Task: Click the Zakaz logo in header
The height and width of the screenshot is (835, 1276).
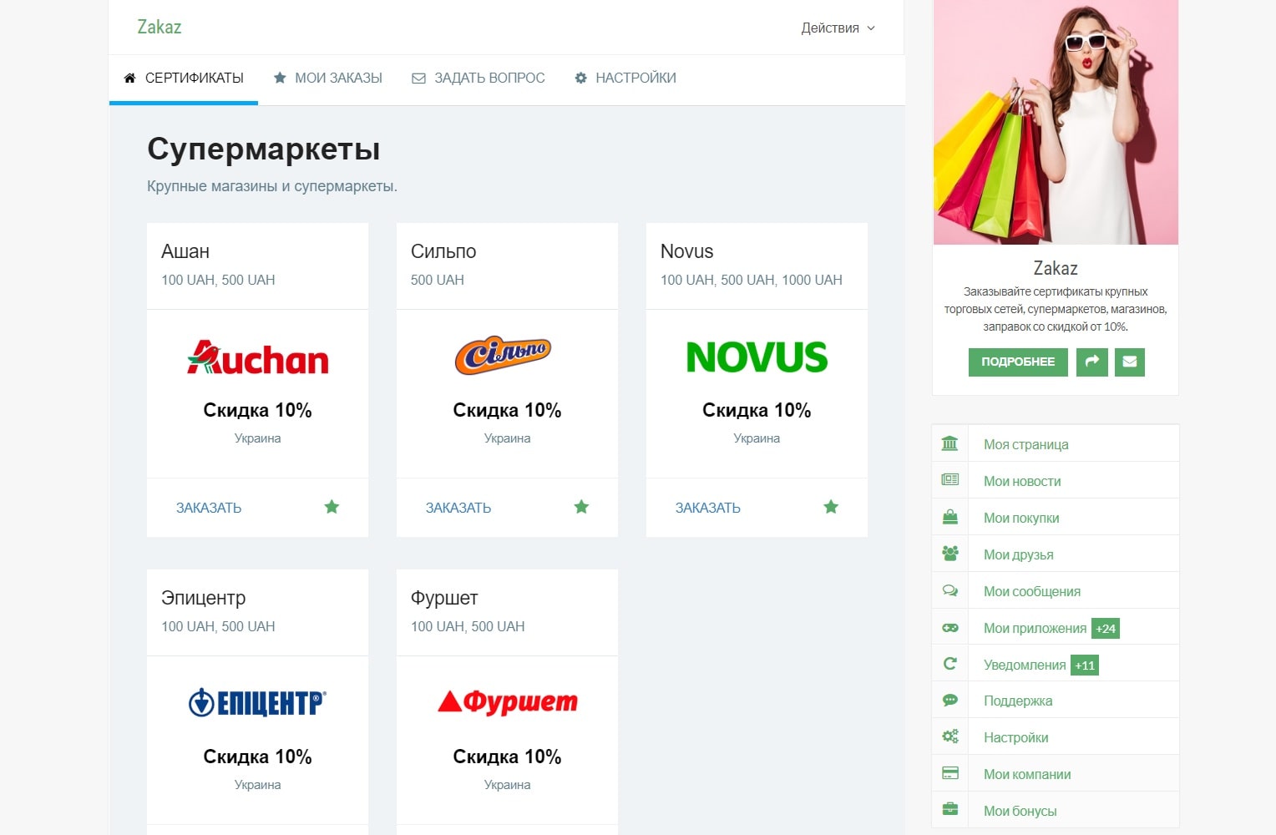Action: (159, 27)
